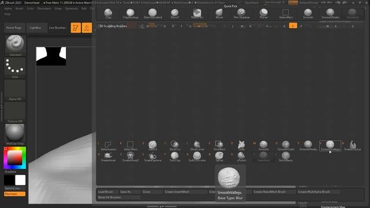The image size is (370, 208).
Task: Click Reset All Brushes
Action: pos(119,197)
